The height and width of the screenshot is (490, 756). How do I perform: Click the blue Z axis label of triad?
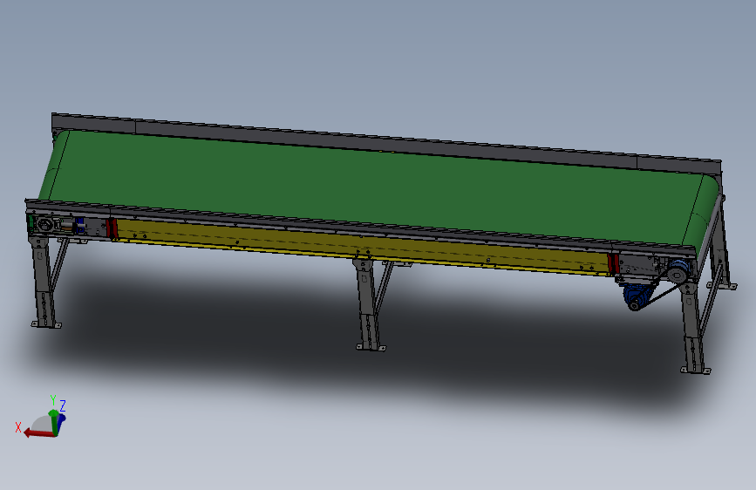(62, 405)
